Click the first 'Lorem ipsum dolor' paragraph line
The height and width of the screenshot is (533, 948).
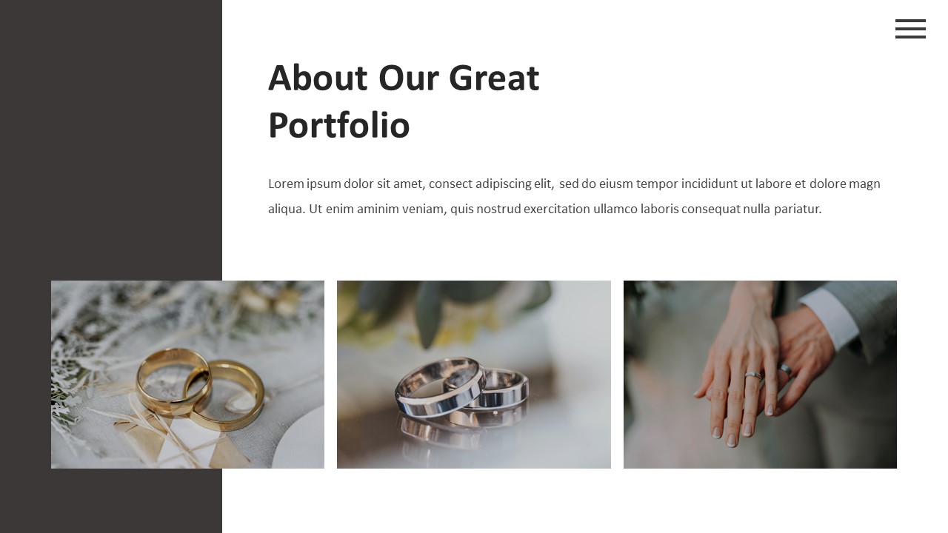click(x=574, y=184)
